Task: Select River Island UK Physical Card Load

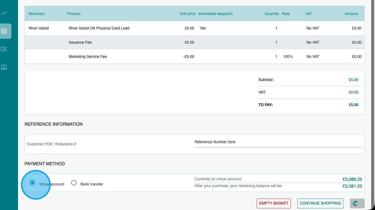Action: pos(99,28)
